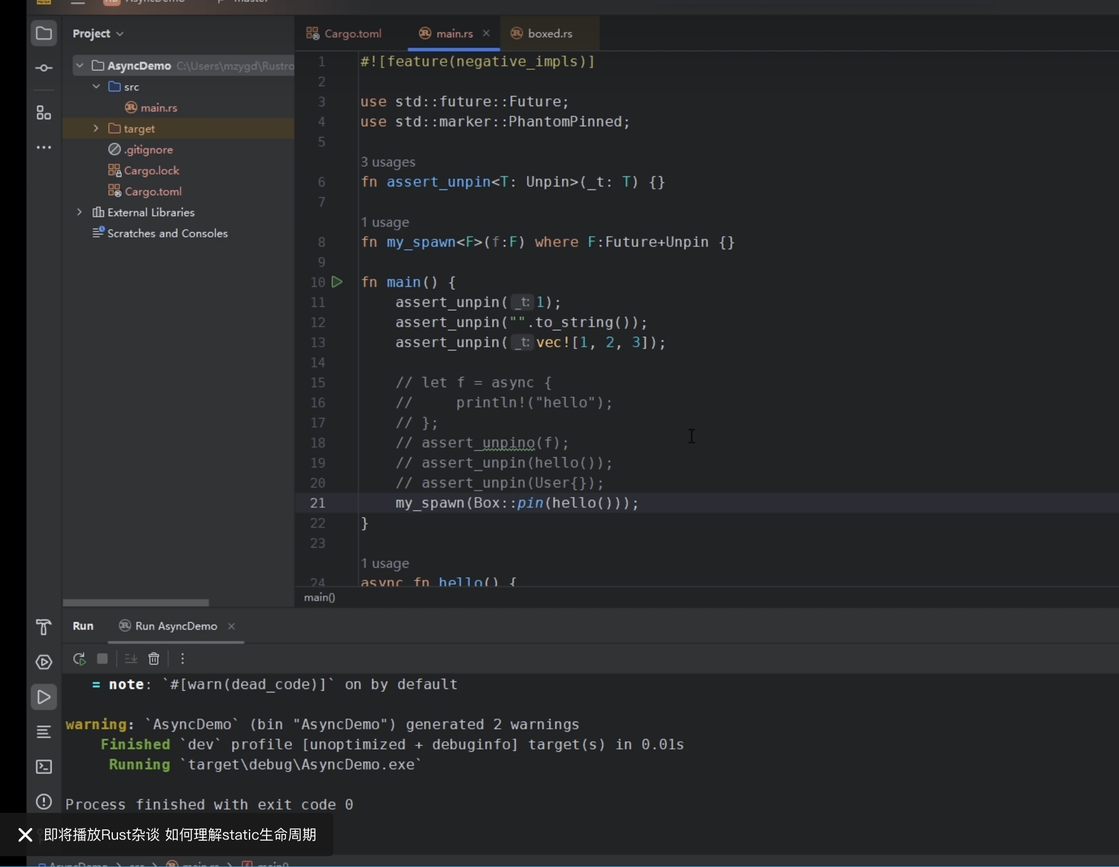1119x867 pixels.
Task: Open the Terminal tool window icon
Action: [x=43, y=767]
